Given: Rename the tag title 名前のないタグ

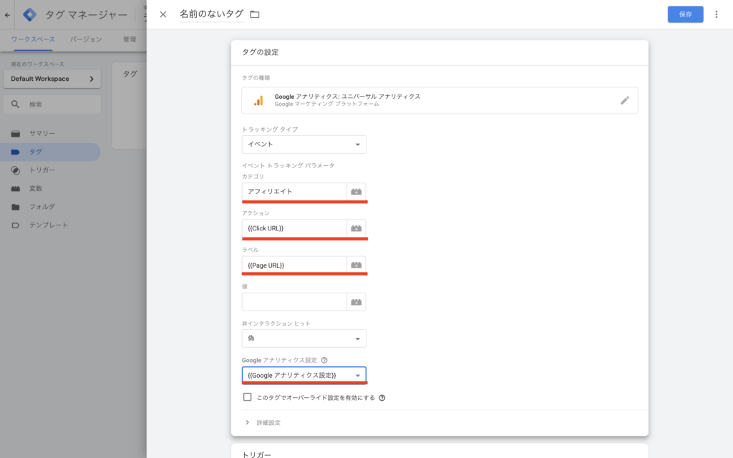Looking at the screenshot, I should tap(211, 14).
